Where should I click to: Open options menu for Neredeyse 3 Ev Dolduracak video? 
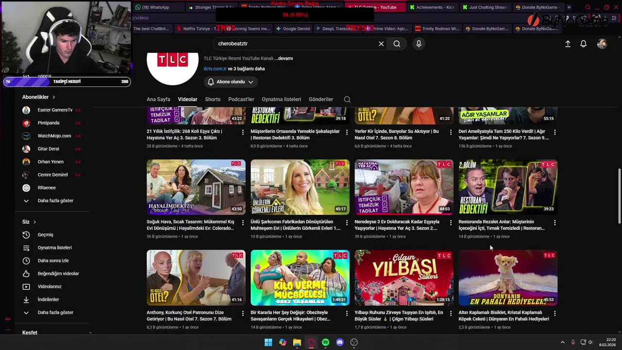click(451, 222)
